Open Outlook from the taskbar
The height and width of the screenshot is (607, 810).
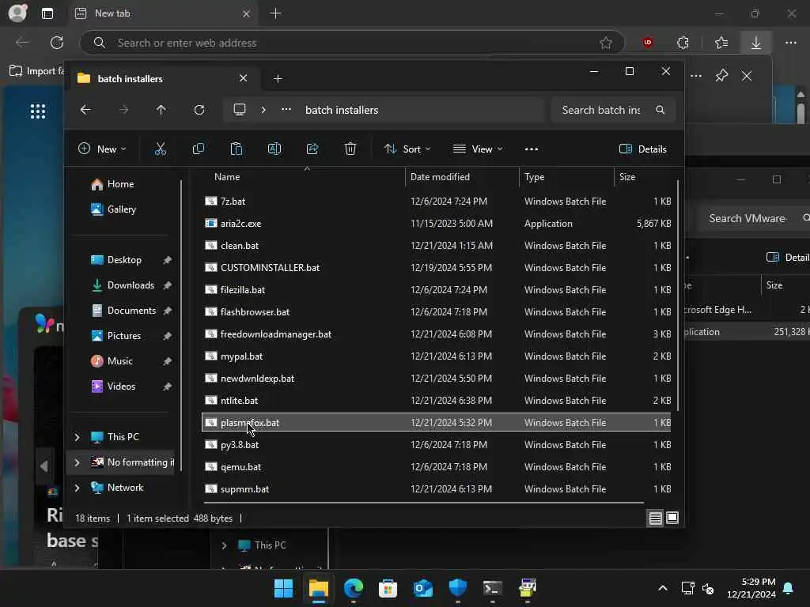(x=423, y=588)
